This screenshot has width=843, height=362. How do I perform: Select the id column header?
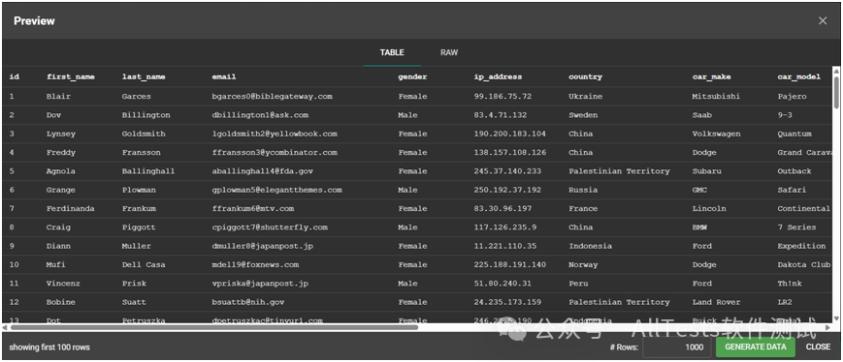tap(14, 76)
